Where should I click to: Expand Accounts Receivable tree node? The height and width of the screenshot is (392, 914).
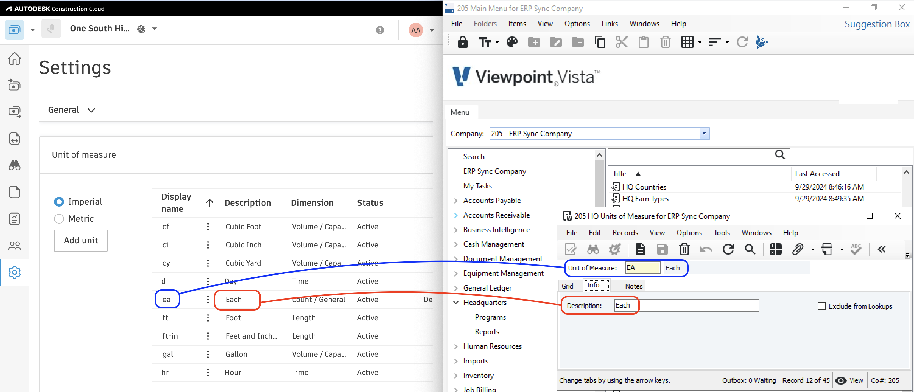point(456,215)
